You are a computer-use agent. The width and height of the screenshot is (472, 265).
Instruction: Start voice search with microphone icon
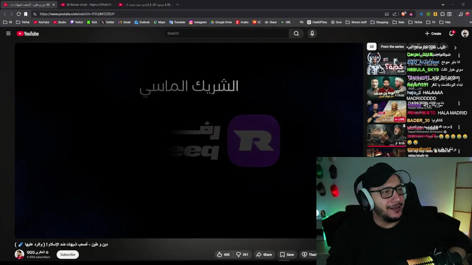point(312,33)
